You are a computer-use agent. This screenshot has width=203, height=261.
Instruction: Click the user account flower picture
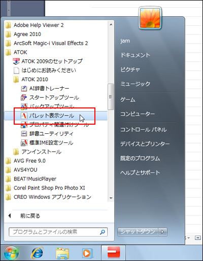(x=150, y=18)
